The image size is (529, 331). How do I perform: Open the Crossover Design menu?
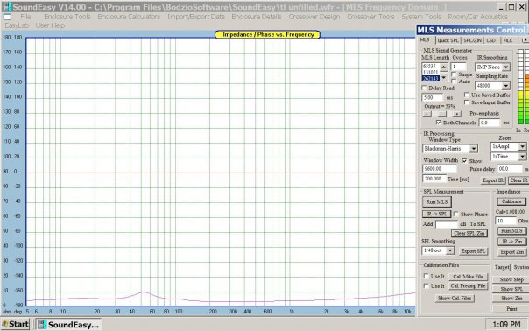(314, 17)
